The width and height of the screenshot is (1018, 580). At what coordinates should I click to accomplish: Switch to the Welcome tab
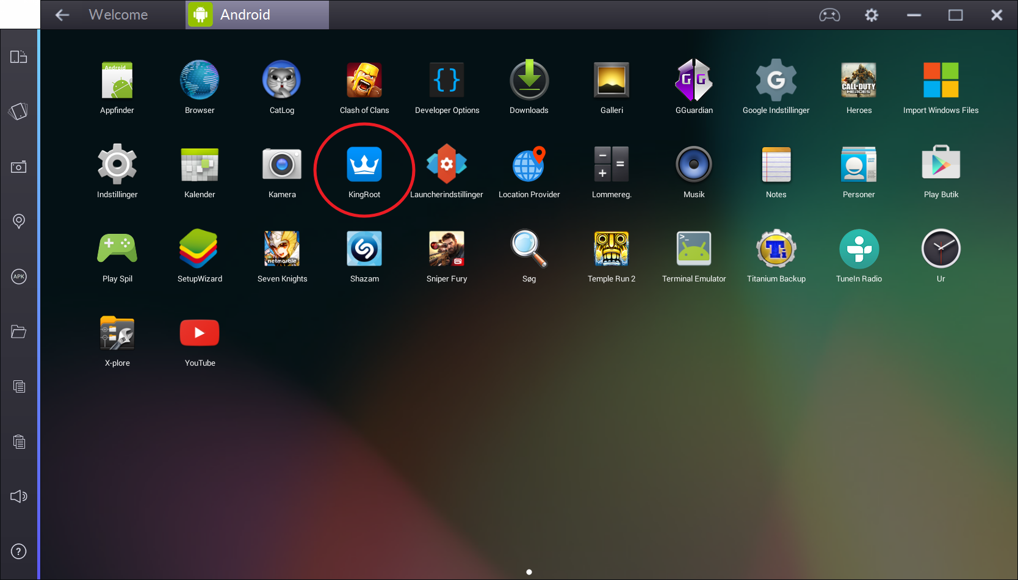[118, 15]
